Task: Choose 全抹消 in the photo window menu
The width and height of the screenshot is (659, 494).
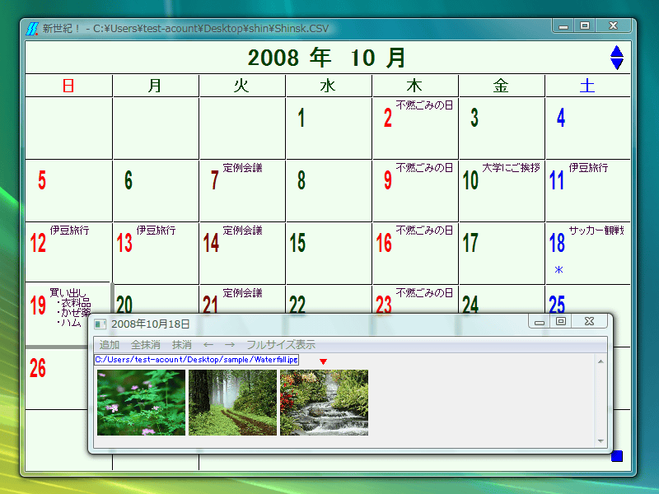Action: [146, 345]
